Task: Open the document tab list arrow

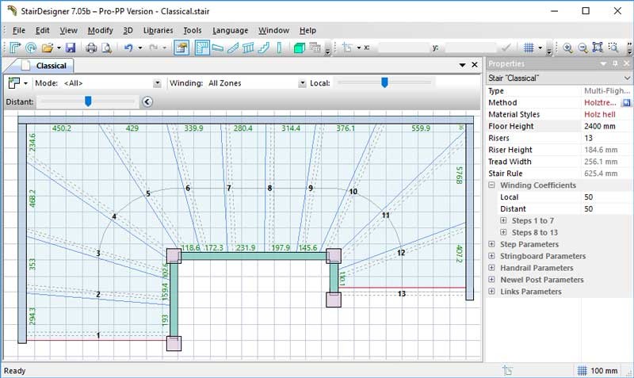Action: click(462, 65)
